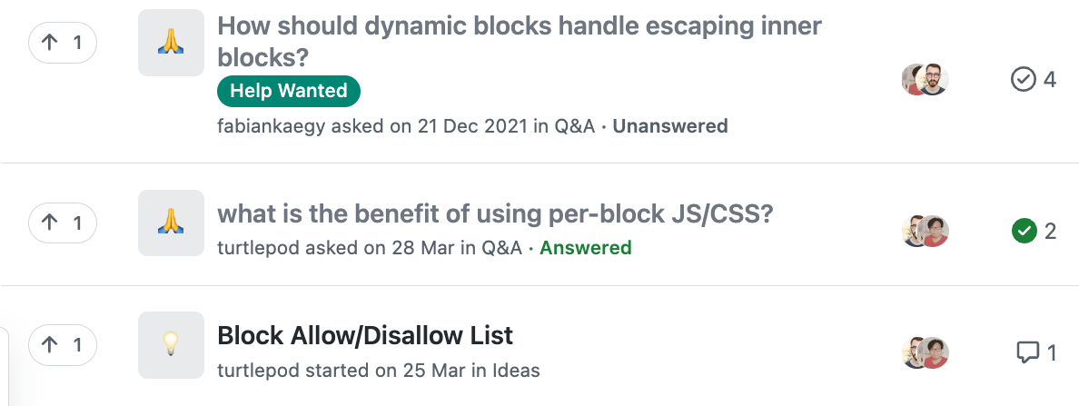The width and height of the screenshot is (1079, 406).
Task: Click praying hands icon beside per-block JS/CSS question
Action: click(171, 223)
